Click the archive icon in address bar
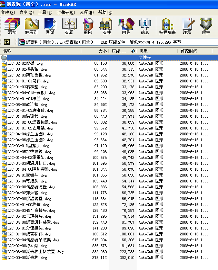Screen dimensions: 218x270 [x=22, y=42]
